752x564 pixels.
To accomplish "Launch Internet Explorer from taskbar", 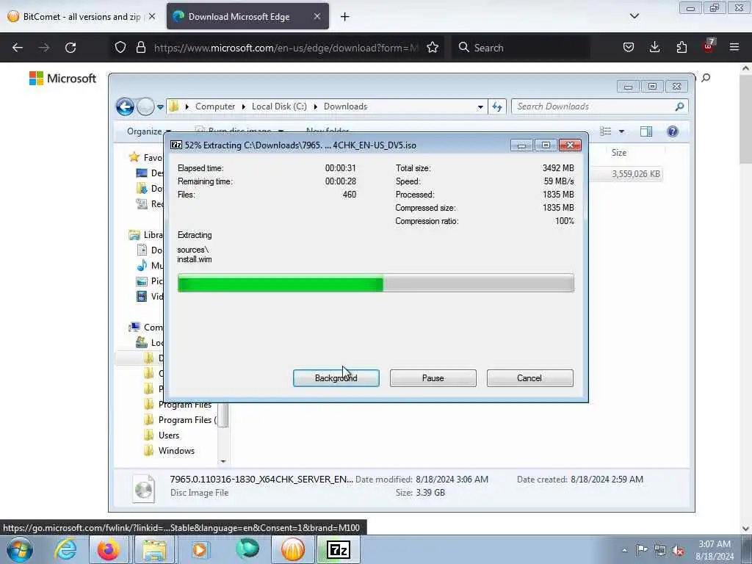I will click(65, 549).
